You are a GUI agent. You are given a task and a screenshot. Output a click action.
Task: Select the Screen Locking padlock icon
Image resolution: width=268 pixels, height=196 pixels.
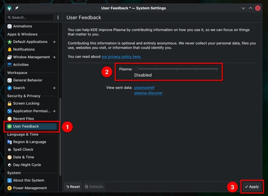10,103
